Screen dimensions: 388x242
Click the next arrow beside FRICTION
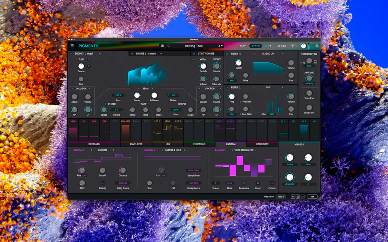[220, 88]
